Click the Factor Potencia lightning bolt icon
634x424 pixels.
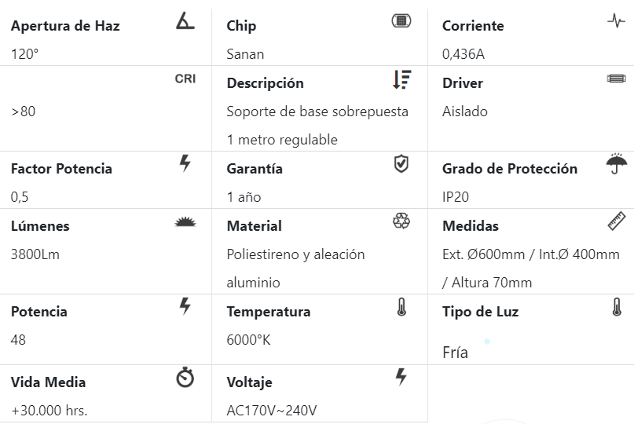point(185,163)
